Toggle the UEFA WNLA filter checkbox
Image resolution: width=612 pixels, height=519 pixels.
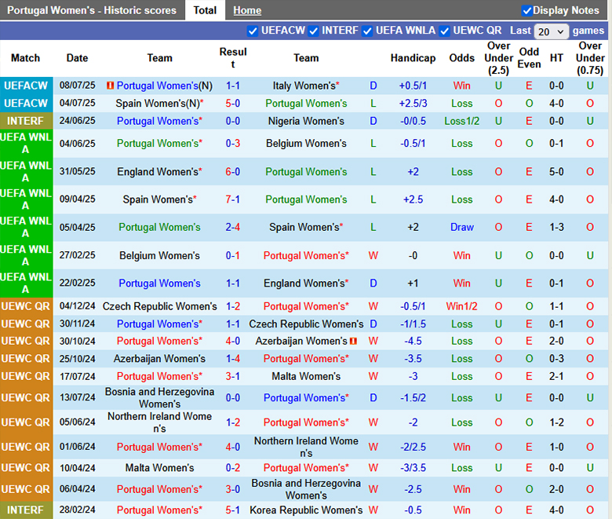point(367,31)
